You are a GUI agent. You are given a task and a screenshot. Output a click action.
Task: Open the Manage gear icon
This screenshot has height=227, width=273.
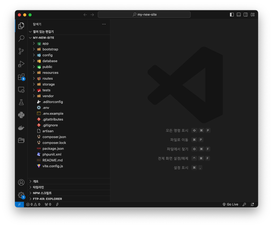(21, 195)
